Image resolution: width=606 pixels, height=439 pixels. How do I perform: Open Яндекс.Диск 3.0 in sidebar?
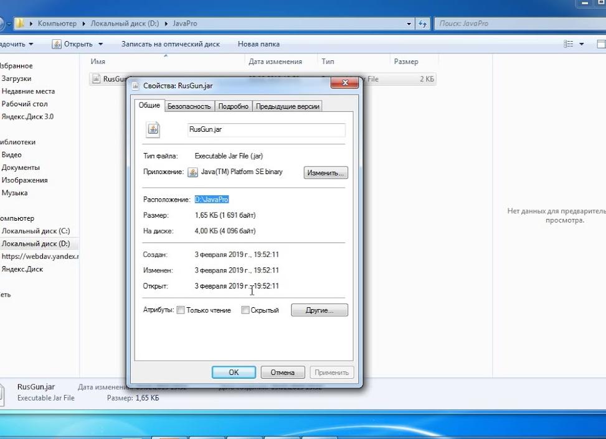(27, 116)
